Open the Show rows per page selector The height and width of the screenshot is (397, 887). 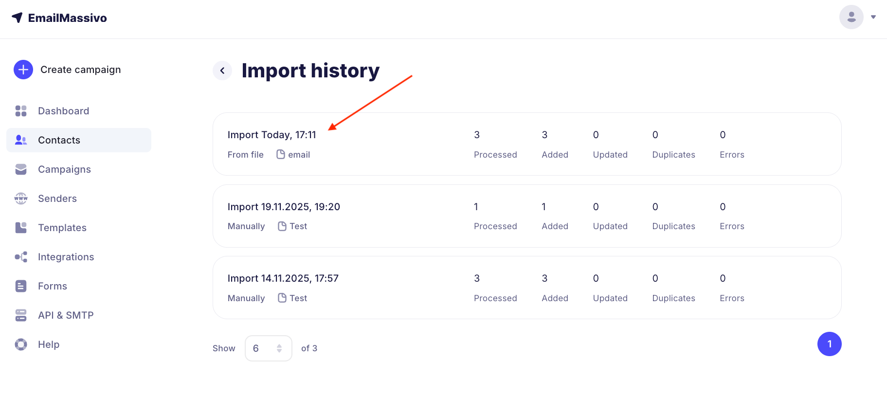coord(268,348)
